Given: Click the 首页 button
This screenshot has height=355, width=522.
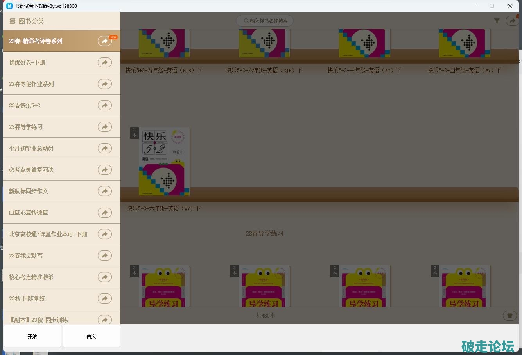Looking at the screenshot, I should tap(91, 336).
